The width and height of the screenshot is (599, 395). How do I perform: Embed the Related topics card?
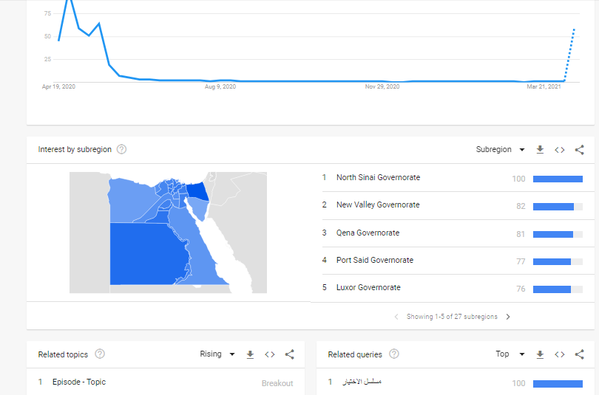click(x=270, y=354)
